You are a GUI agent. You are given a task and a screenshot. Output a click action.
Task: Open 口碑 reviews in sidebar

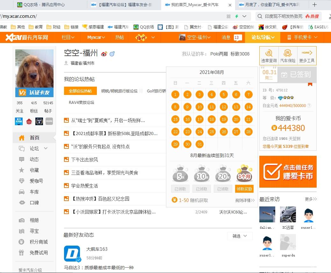34,203
